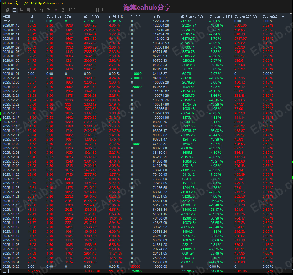Select the 2026.01.13 date cell
293x275 pixels.
click(11, 39)
